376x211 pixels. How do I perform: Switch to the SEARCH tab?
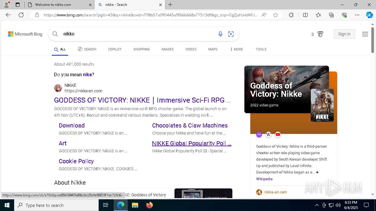click(x=87, y=49)
